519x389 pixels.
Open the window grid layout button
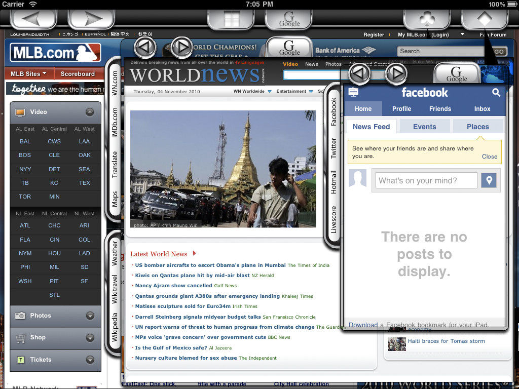tap(231, 19)
